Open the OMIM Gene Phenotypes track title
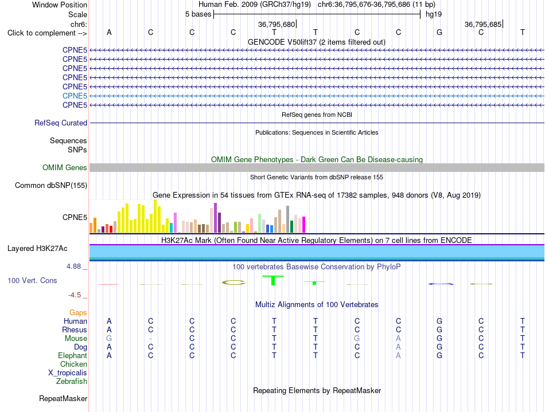 pos(317,160)
